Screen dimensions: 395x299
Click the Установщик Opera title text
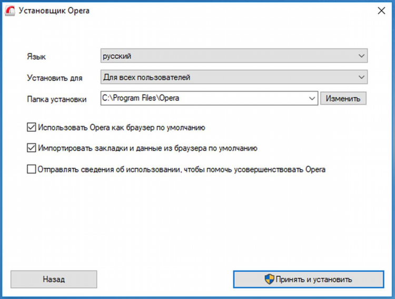coord(54,11)
